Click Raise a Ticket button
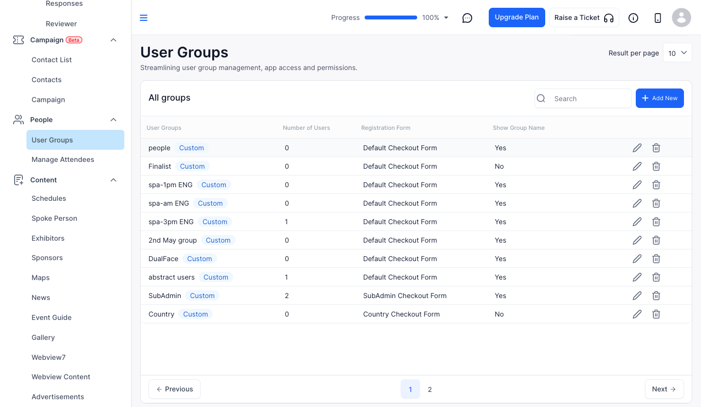Viewport: 701px width, 407px height. pos(584,18)
